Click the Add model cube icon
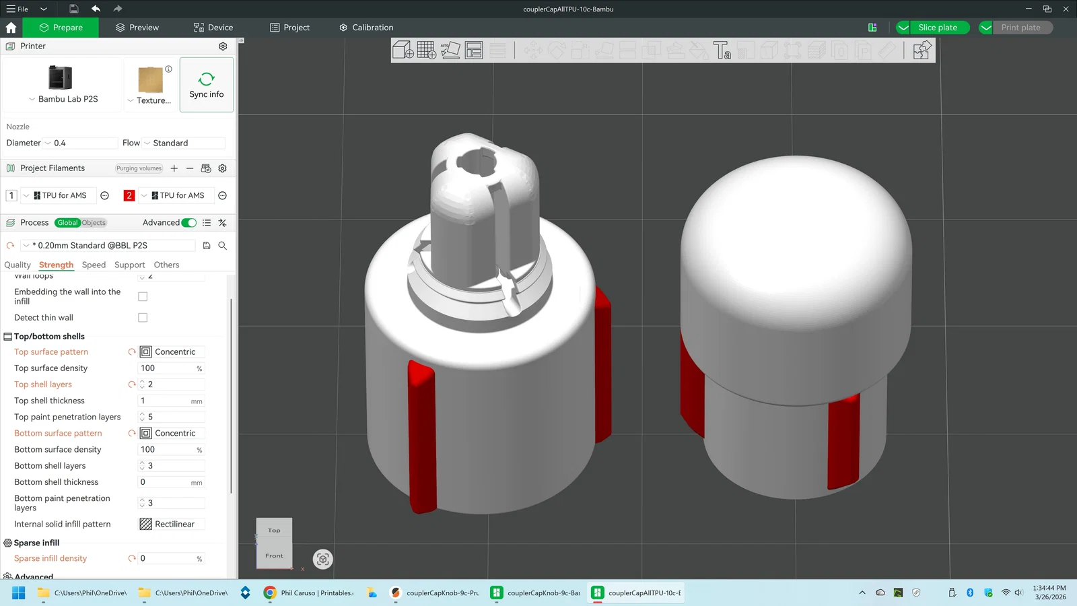This screenshot has height=606, width=1077. click(403, 50)
